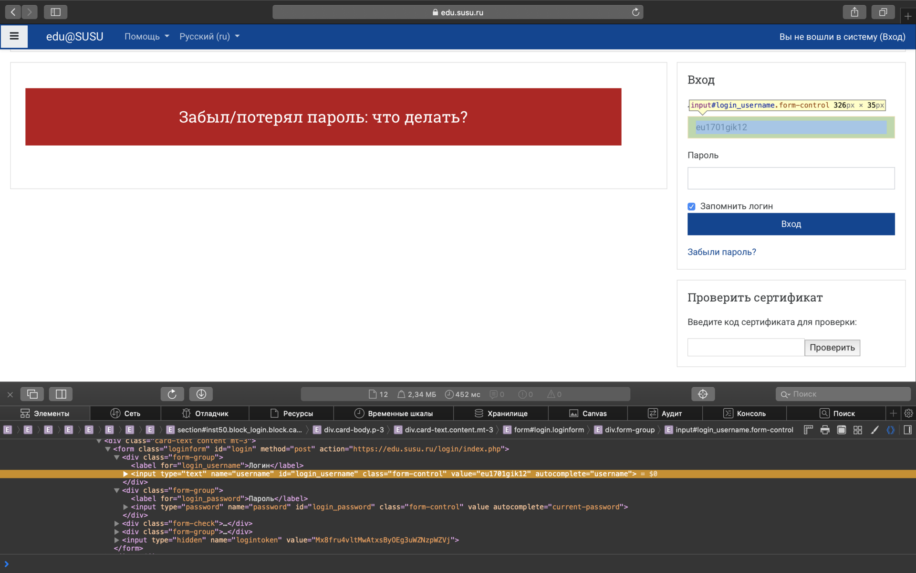The width and height of the screenshot is (916, 573).
Task: Toggle blue braces shadow DOM icon
Action: point(891,430)
